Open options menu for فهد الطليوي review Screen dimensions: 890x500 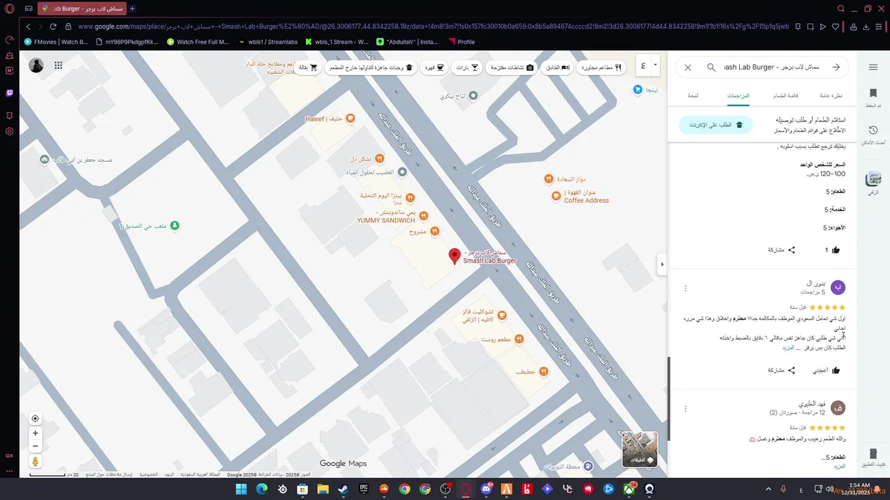pyautogui.click(x=686, y=408)
